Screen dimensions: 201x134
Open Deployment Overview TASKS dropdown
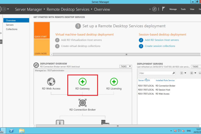(x=125, y=66)
